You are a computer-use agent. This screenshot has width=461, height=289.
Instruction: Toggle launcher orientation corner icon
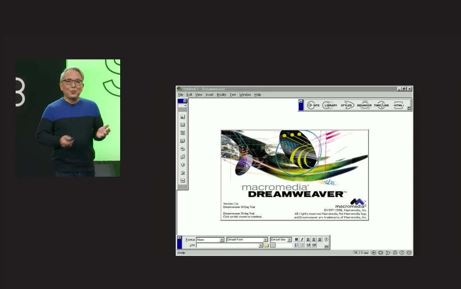(409, 108)
